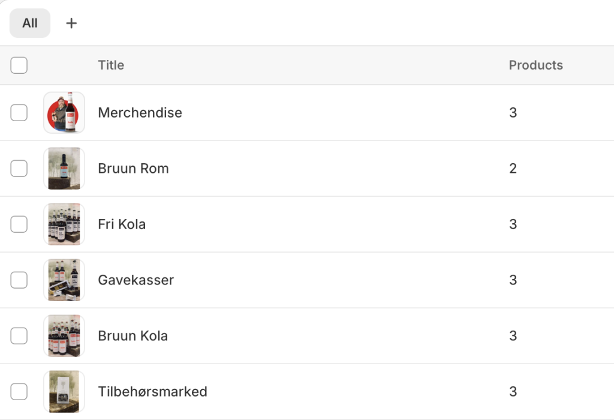
Task: Open Merchendise collection thumbnail image
Action: point(64,113)
